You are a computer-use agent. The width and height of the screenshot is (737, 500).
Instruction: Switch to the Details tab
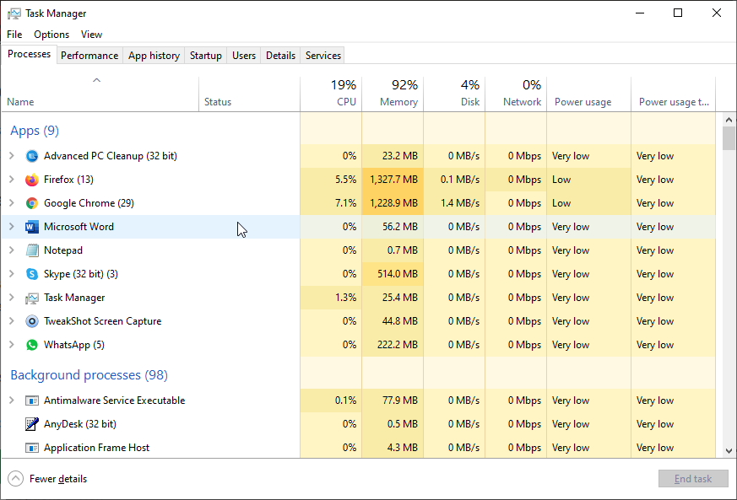(x=280, y=56)
